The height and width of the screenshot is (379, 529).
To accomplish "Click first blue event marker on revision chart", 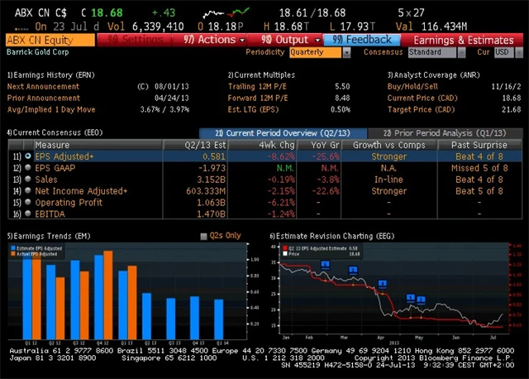I will click(325, 264).
